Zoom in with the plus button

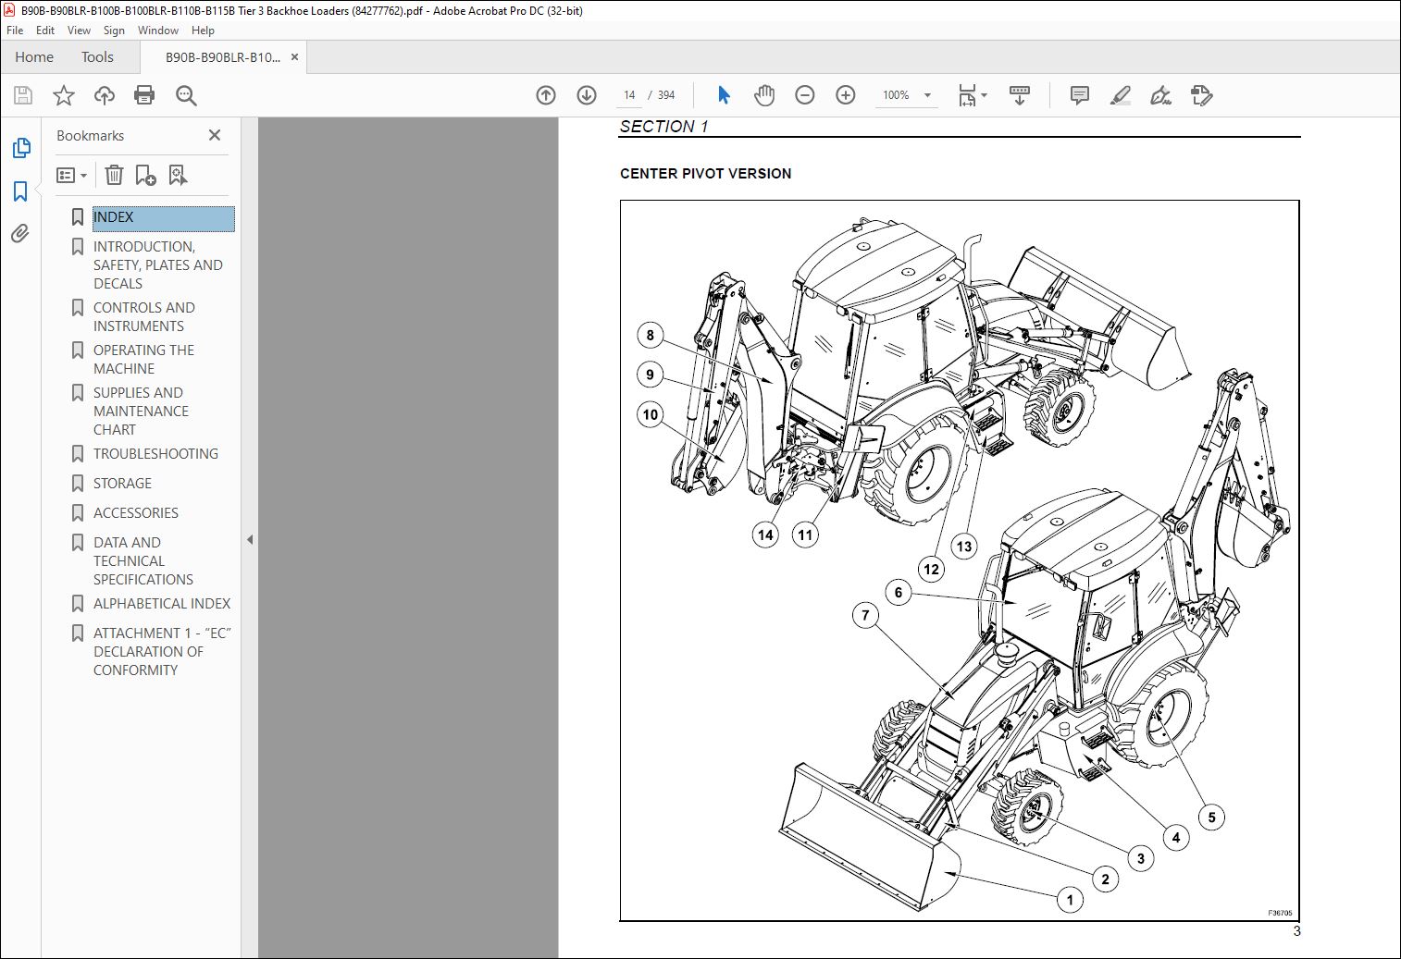click(846, 95)
